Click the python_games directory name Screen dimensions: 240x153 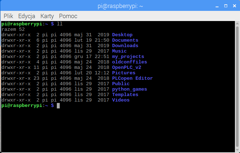point(130,89)
